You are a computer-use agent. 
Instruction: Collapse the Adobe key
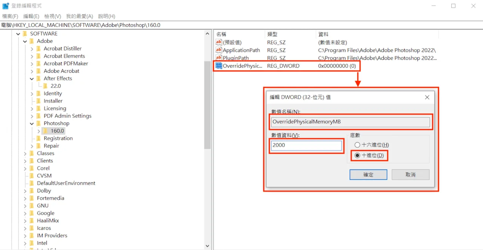coord(25,41)
